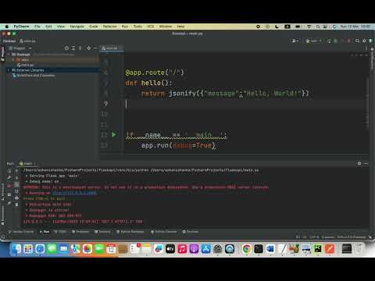Viewport: 375px width, 281px height.
Task: Open the VCS menu
Action: (x=150, y=27)
